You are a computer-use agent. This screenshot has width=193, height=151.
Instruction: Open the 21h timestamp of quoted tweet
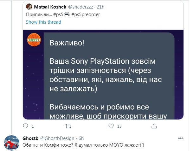tap(100, 7)
